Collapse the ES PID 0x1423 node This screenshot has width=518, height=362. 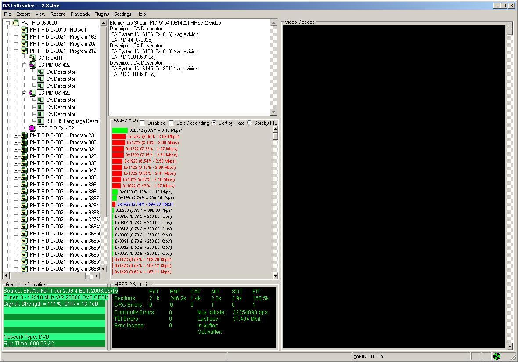click(x=24, y=93)
